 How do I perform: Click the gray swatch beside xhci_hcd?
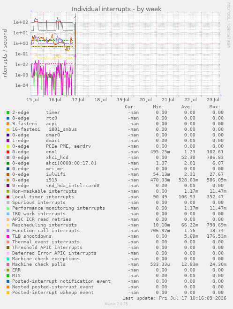(x=8, y=158)
